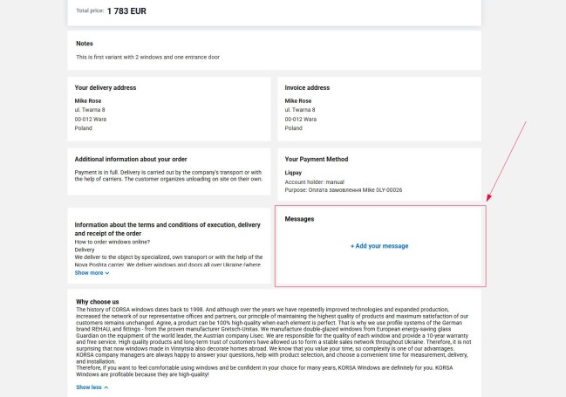Click the Your Payment Method heading

coord(316,159)
